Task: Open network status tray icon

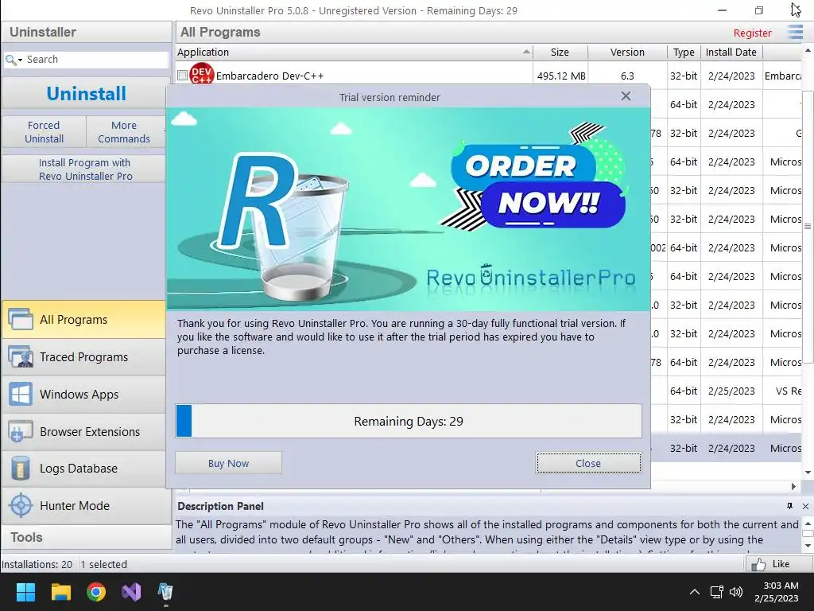Action: click(717, 592)
